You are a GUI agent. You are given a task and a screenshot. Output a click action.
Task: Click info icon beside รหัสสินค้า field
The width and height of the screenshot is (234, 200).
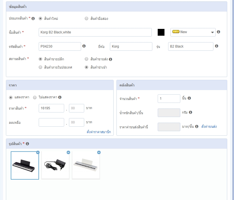tap(84, 46)
